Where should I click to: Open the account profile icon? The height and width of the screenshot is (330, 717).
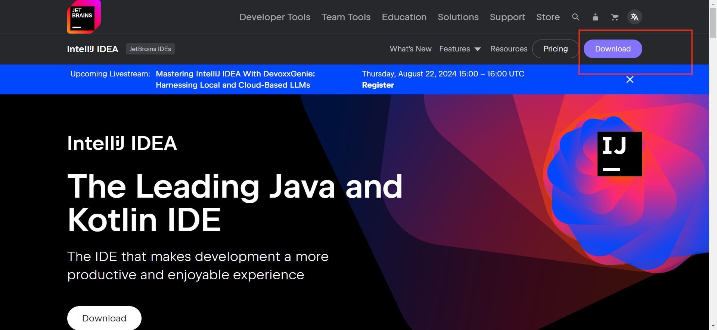click(595, 17)
